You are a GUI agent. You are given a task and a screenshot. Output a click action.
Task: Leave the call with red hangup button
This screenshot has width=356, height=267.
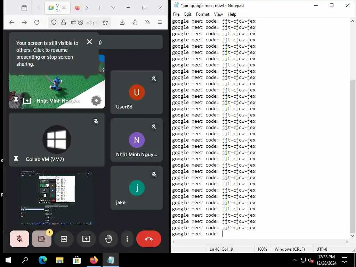[x=149, y=239]
